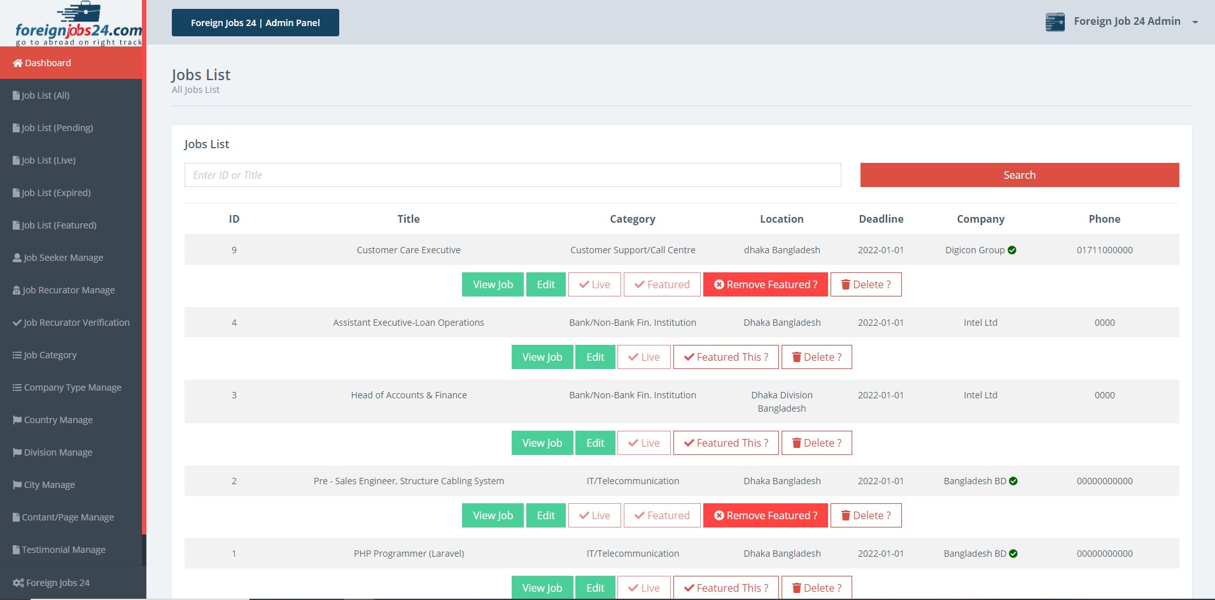The image size is (1215, 600).
Task: Click the foreignjobs24.com logo
Action: tap(78, 24)
